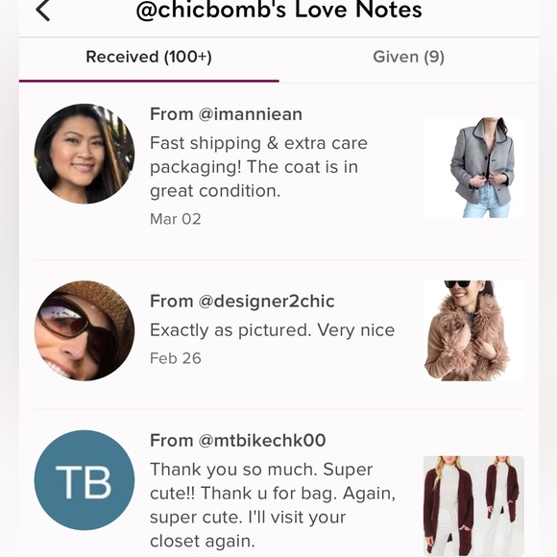Viewport: 557px width, 557px height.
Task: View the gray jacket listing thumbnail
Action: [473, 168]
